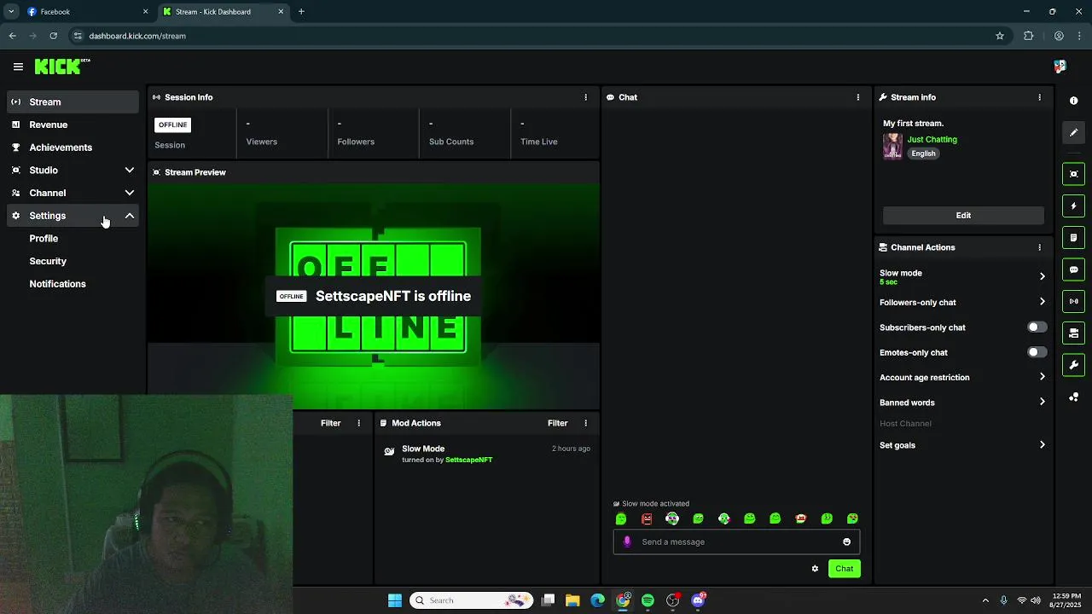Click the Just Chatting category link
Viewport: 1092px width, 614px height.
(x=932, y=140)
